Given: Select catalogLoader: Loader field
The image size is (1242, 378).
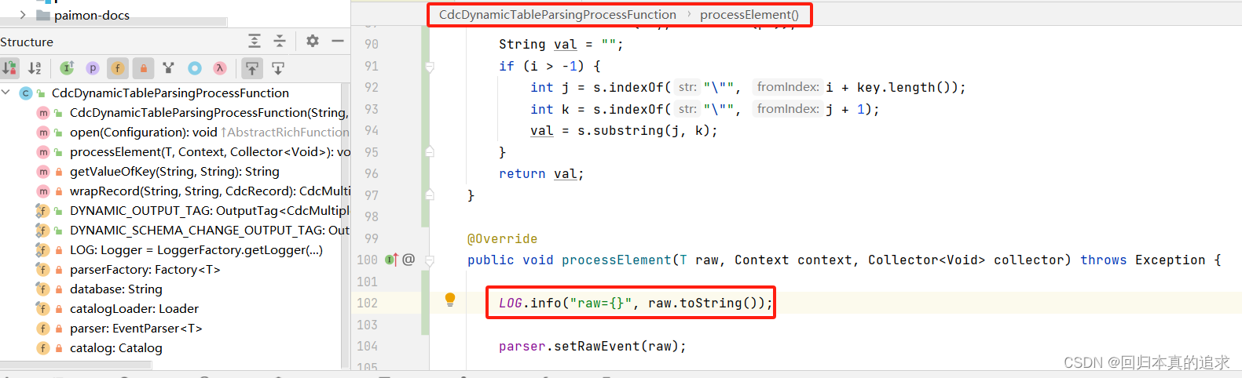Looking at the screenshot, I should 134,308.
